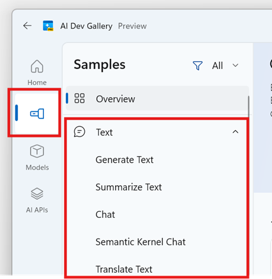
Task: Open the Models cube icon
Action: click(x=37, y=151)
